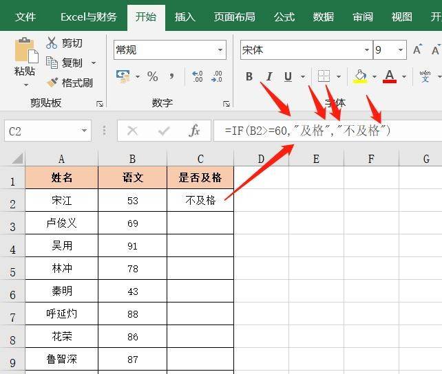Select column C header
This screenshot has height=374, width=442.
pyautogui.click(x=200, y=159)
